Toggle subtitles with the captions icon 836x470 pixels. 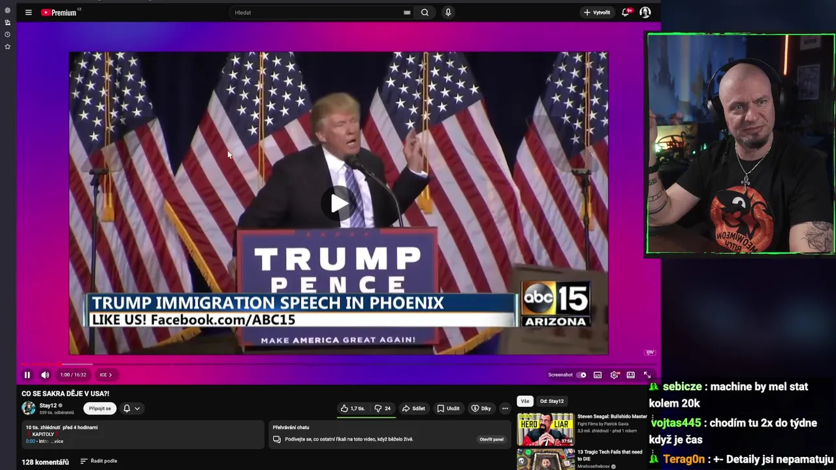[598, 375]
